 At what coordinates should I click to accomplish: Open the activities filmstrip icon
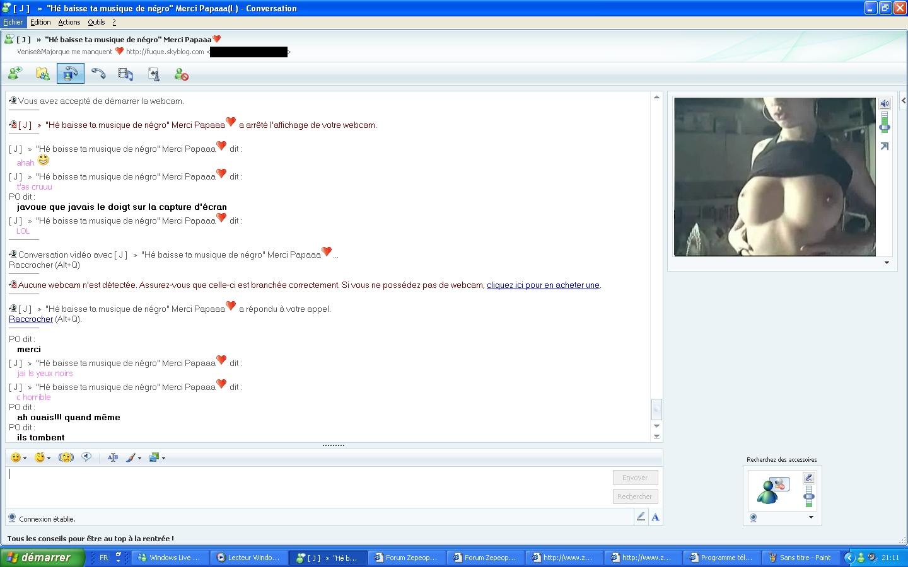click(125, 74)
